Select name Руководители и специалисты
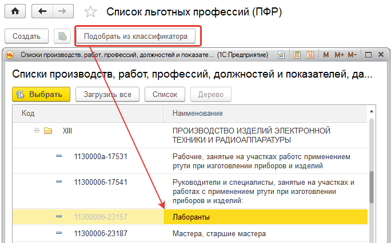Image resolution: width=391 pixels, height=243 pixels. 264,191
